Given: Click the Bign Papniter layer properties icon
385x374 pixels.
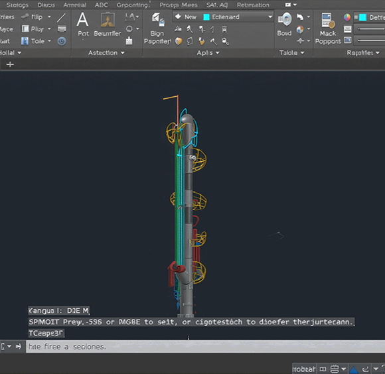Looking at the screenshot, I should [157, 20].
